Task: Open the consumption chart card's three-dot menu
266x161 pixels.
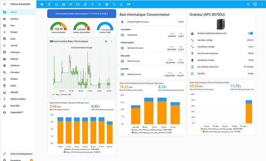Action: [x=112, y=41]
